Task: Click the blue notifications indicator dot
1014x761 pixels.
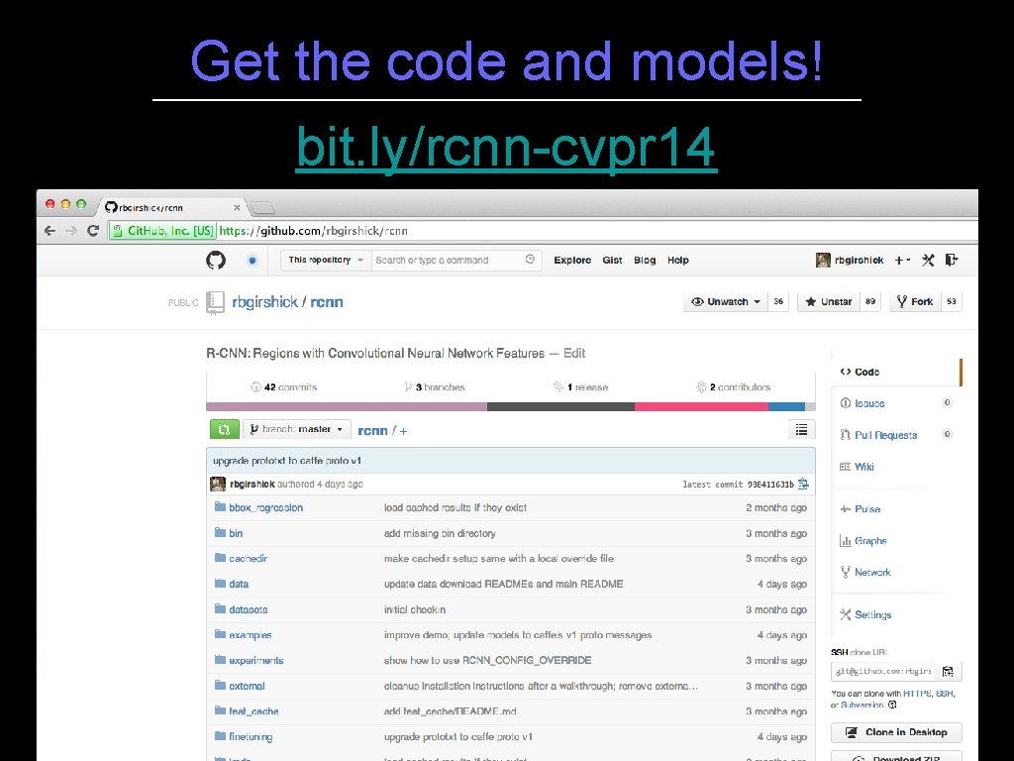Action: (x=252, y=260)
